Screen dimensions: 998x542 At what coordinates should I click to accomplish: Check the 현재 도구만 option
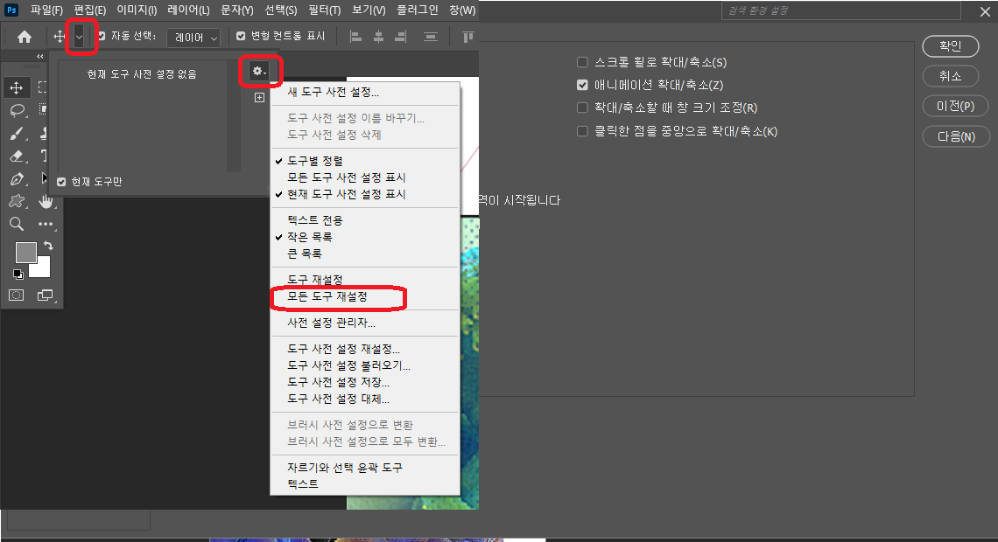60,182
